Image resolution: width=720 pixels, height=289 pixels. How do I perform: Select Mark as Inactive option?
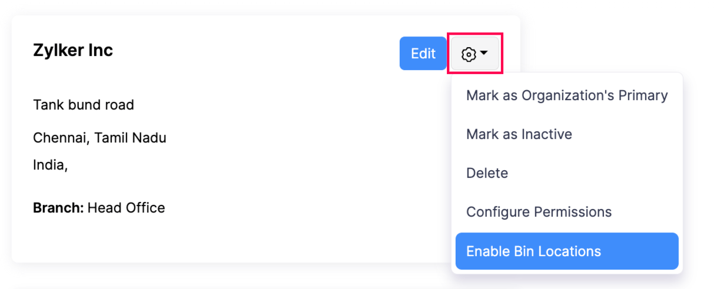(x=519, y=134)
